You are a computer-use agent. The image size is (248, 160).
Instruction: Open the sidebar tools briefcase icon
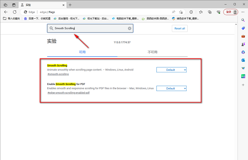pyautogui.click(x=243, y=36)
